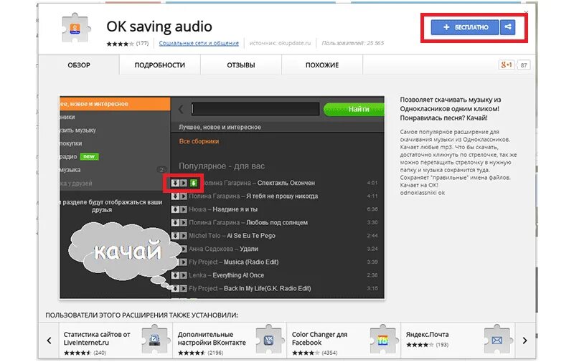Click the Color Changer Facebook icon
This screenshot has width=574, height=362.
tap(383, 340)
